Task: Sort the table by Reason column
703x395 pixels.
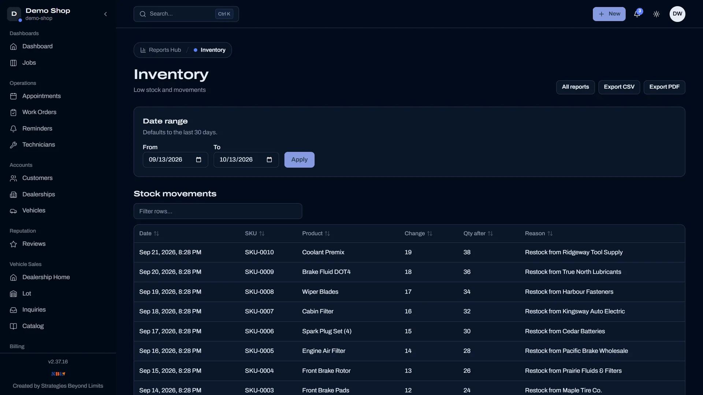Action: [539, 233]
